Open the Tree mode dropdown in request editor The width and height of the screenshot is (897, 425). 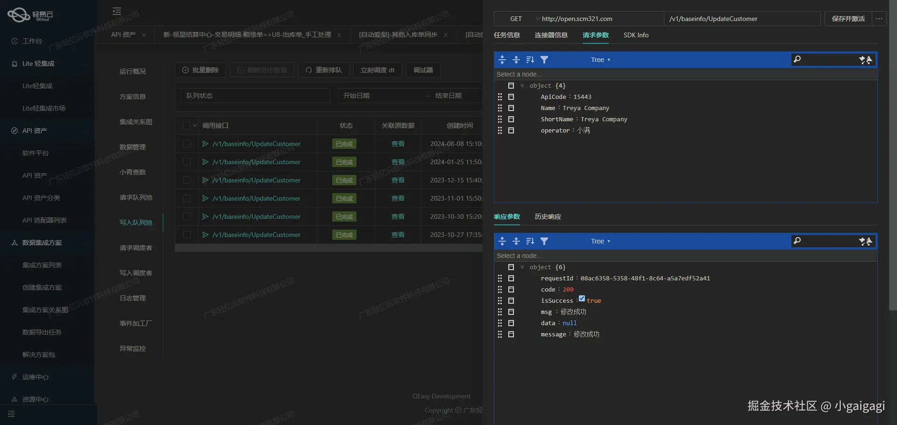pyautogui.click(x=600, y=60)
